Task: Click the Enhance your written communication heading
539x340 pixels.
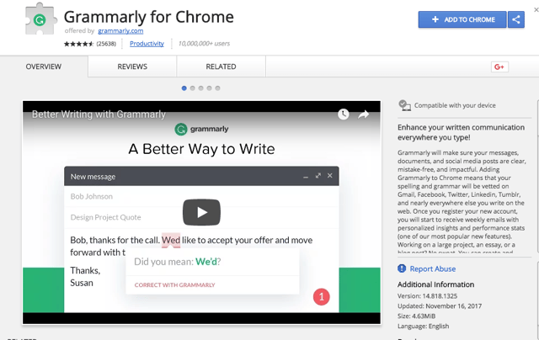Action: point(461,132)
